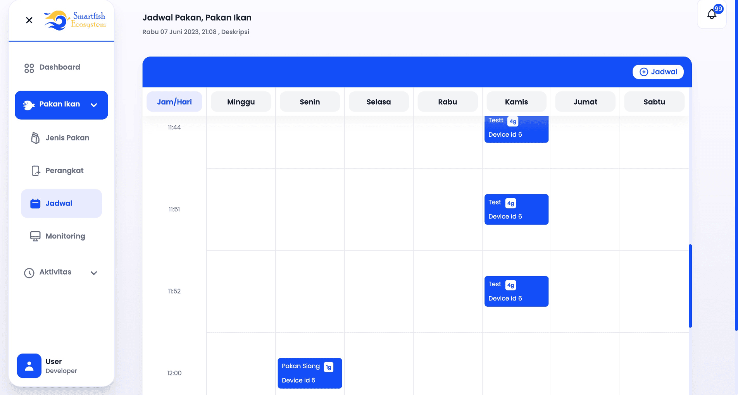Close the sidebar with the X icon
The image size is (738, 395).
coord(29,20)
